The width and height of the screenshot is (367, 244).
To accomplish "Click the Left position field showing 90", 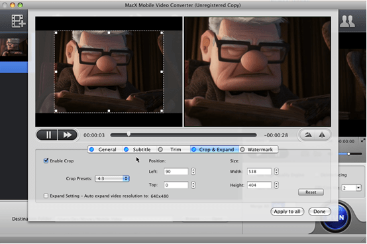I will click(176, 172).
